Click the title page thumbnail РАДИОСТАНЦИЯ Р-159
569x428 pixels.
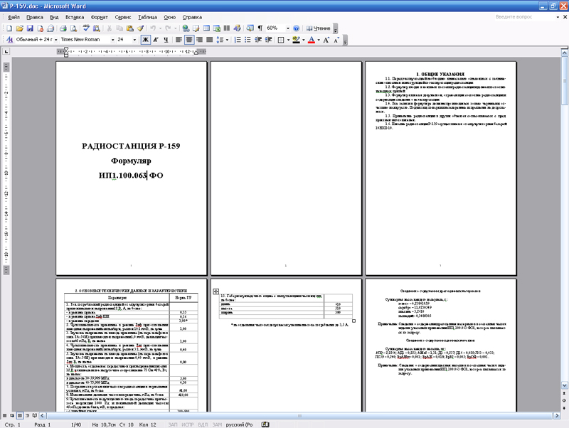[132, 167]
